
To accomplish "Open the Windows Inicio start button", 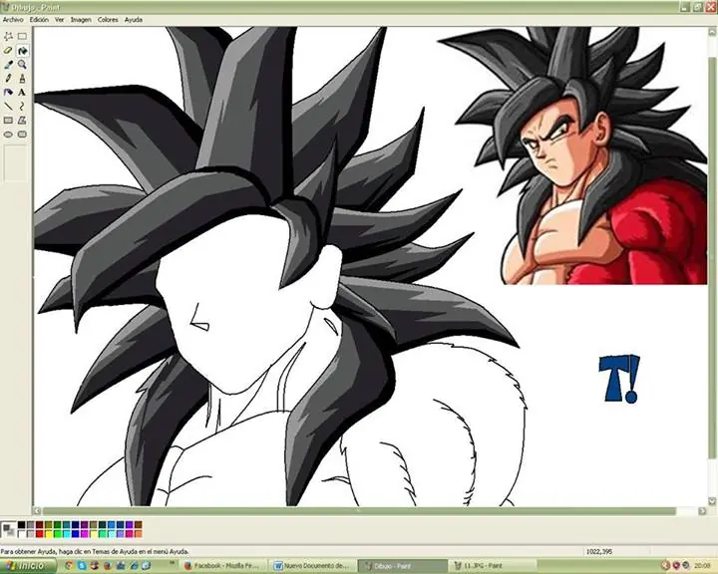I will point(28,566).
